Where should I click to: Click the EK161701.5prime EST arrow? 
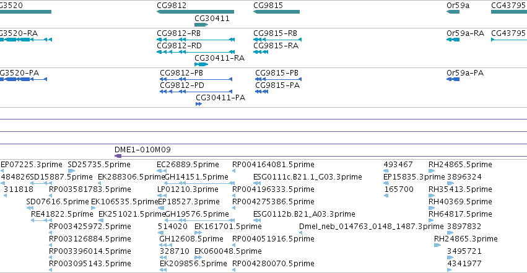pos(198,233)
